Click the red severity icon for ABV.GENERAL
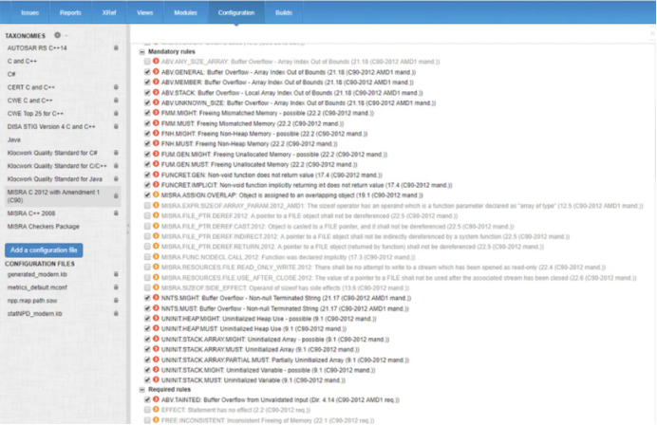 [x=155, y=69]
